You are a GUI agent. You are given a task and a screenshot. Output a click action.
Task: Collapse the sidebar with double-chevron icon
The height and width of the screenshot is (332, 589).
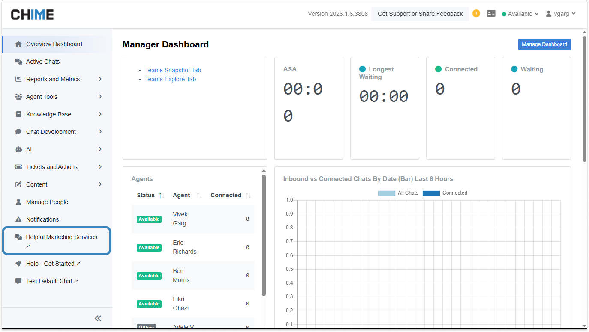point(98,318)
